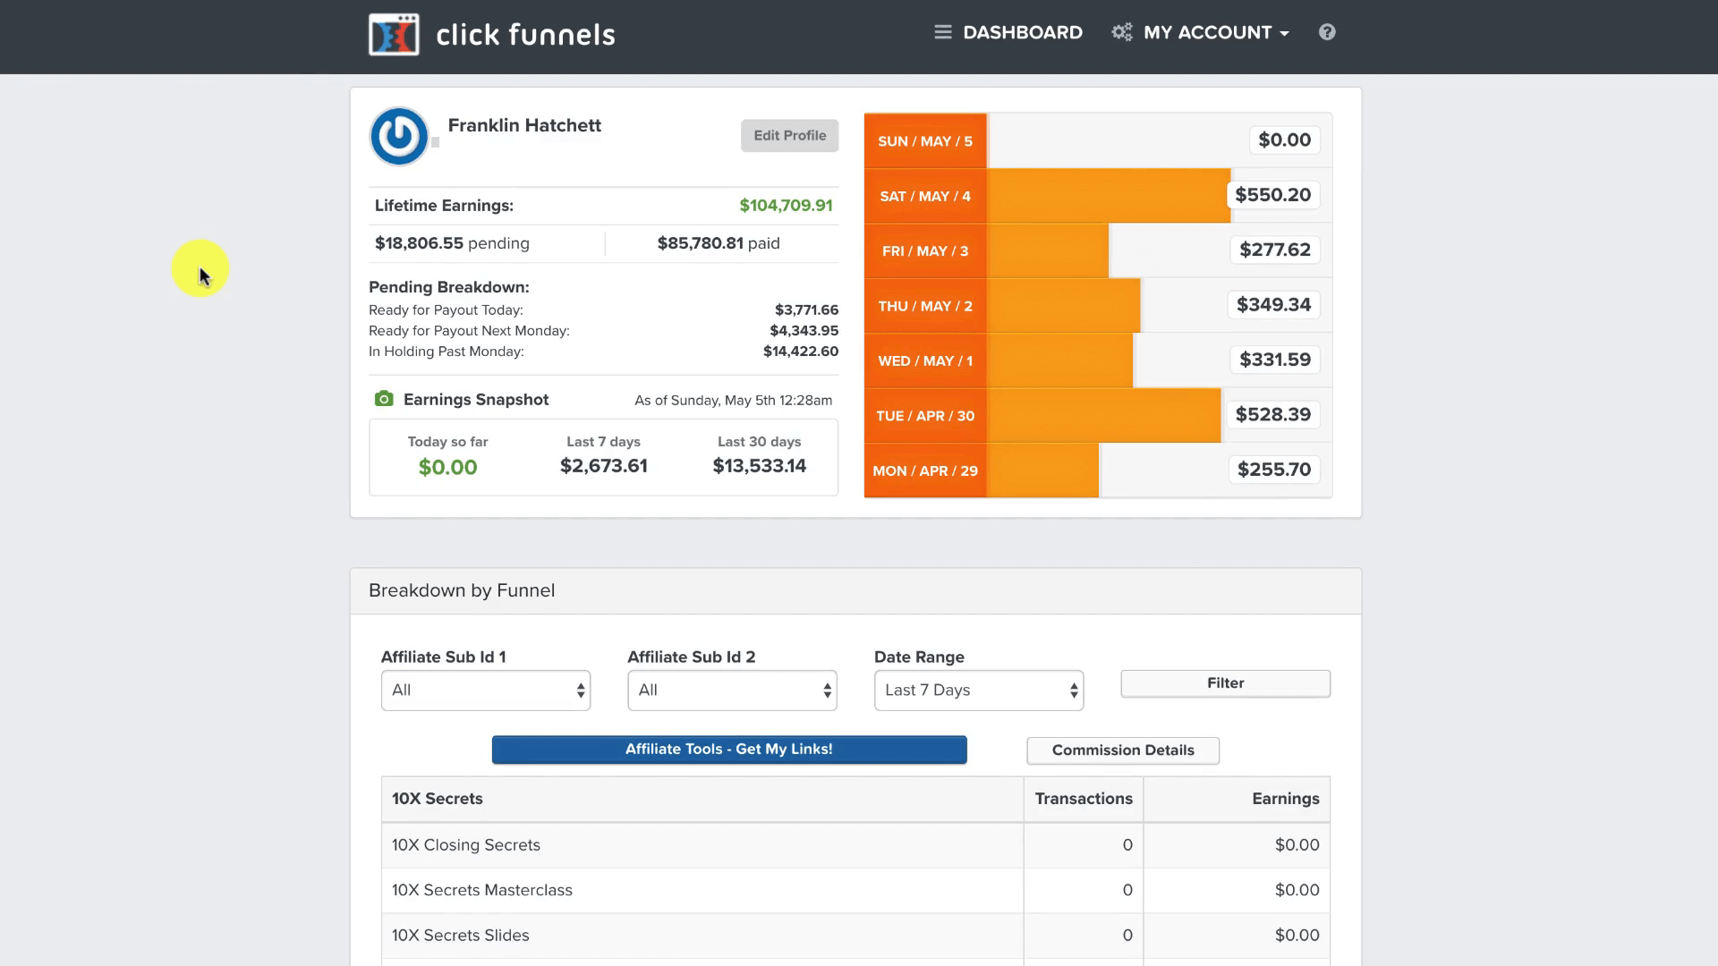Click the $85,780.81 paid amount

700,243
